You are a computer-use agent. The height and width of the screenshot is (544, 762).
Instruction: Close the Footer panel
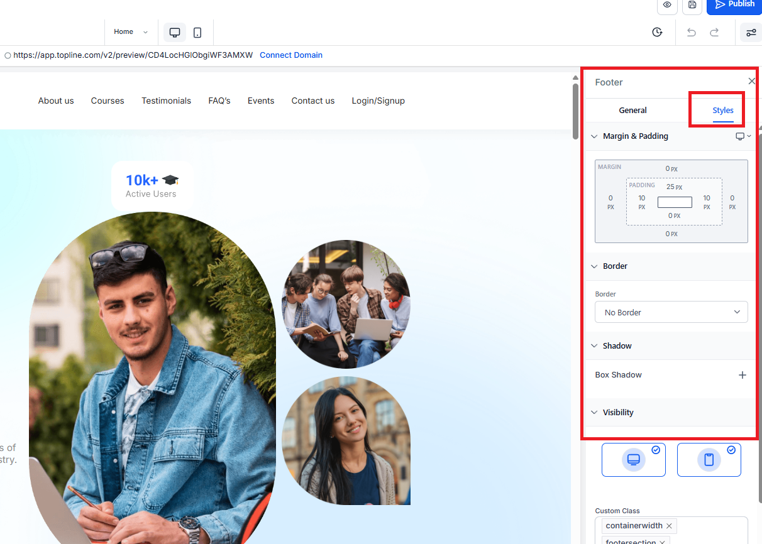[751, 81]
